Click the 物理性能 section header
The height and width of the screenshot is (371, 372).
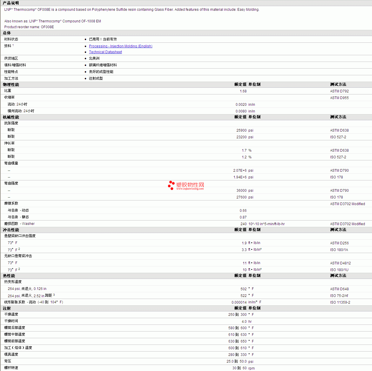coord(11,85)
